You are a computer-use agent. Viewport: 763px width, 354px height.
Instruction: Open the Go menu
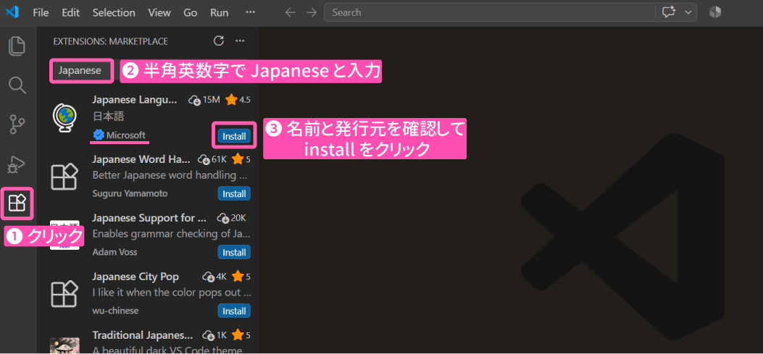click(x=191, y=12)
